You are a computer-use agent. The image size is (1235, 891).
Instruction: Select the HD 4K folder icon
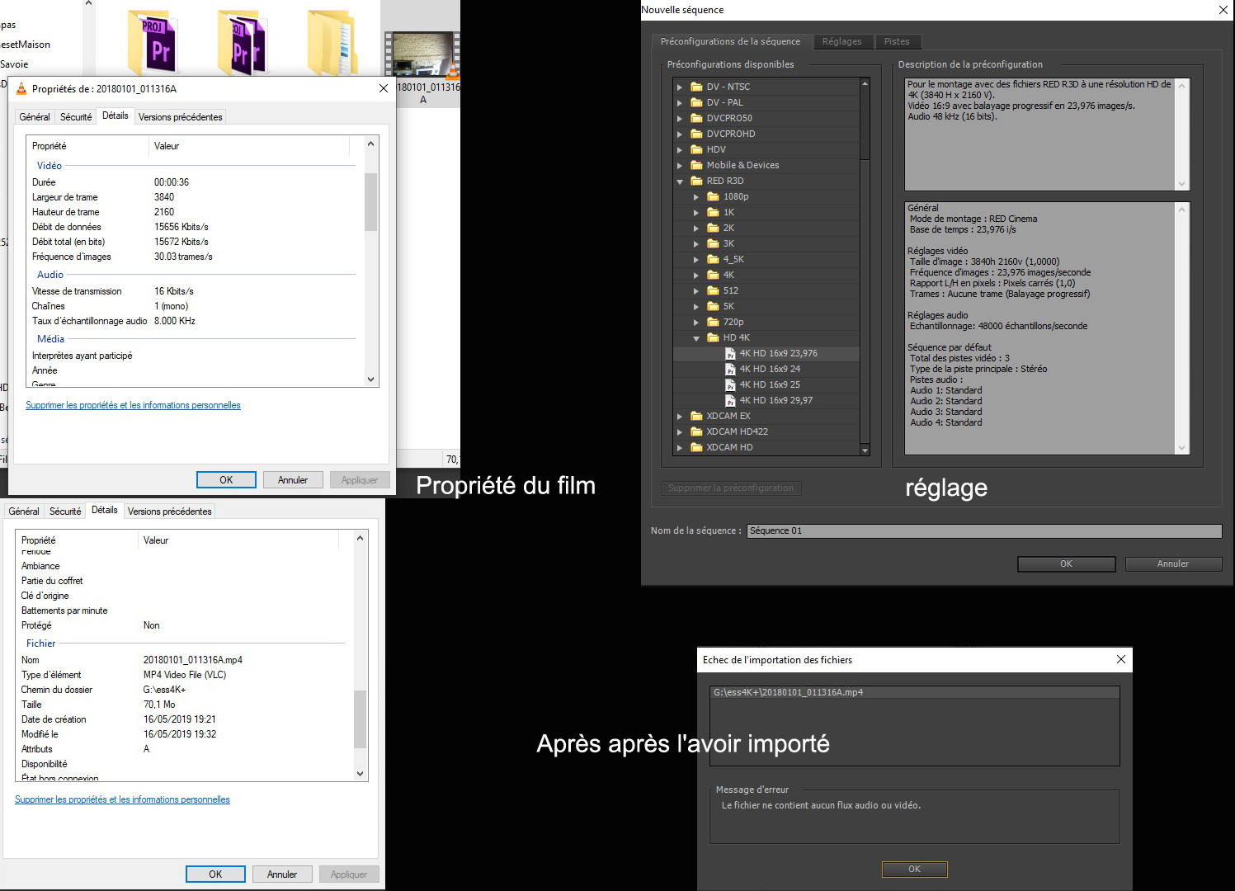[x=713, y=337]
